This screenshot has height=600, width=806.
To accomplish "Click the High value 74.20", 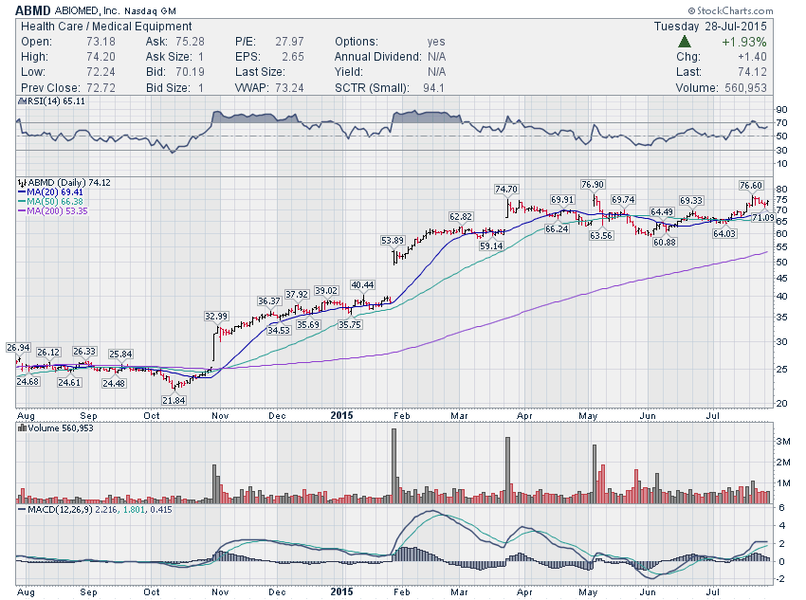I will pos(101,57).
